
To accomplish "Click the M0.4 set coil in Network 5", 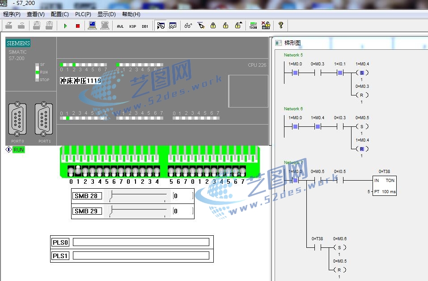I will (x=362, y=73).
